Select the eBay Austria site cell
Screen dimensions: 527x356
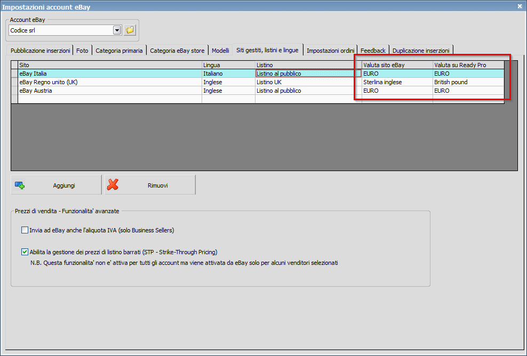tap(110, 91)
